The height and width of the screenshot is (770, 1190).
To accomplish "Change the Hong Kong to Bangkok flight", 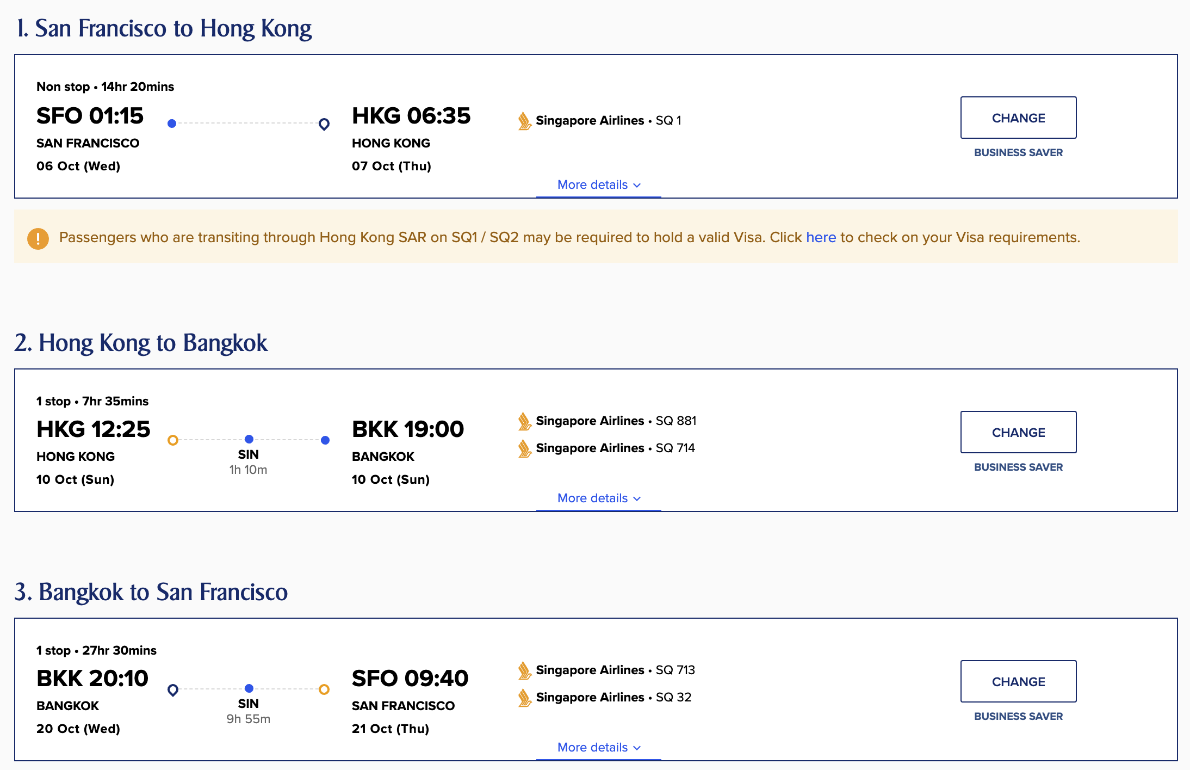I will point(1018,432).
